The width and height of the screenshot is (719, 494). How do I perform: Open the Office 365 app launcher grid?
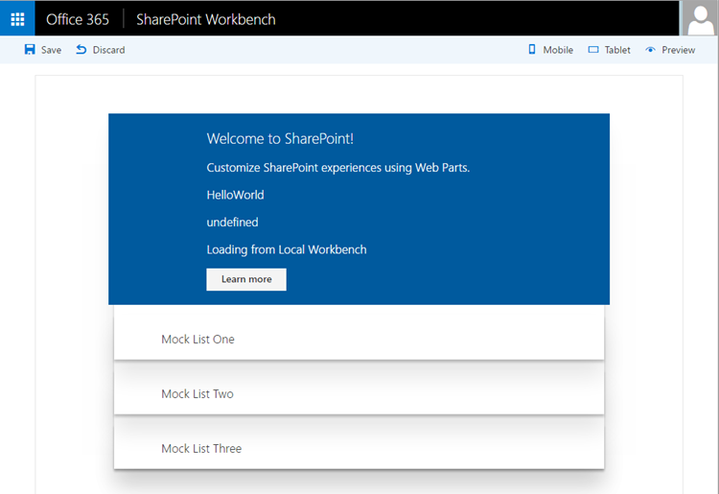coord(17,19)
